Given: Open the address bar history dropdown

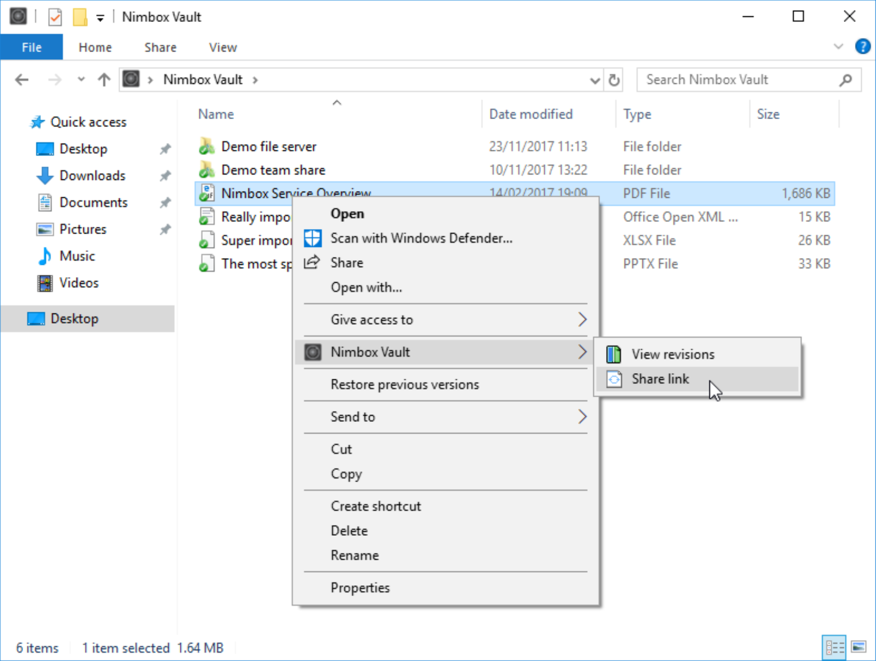Looking at the screenshot, I should coord(595,80).
